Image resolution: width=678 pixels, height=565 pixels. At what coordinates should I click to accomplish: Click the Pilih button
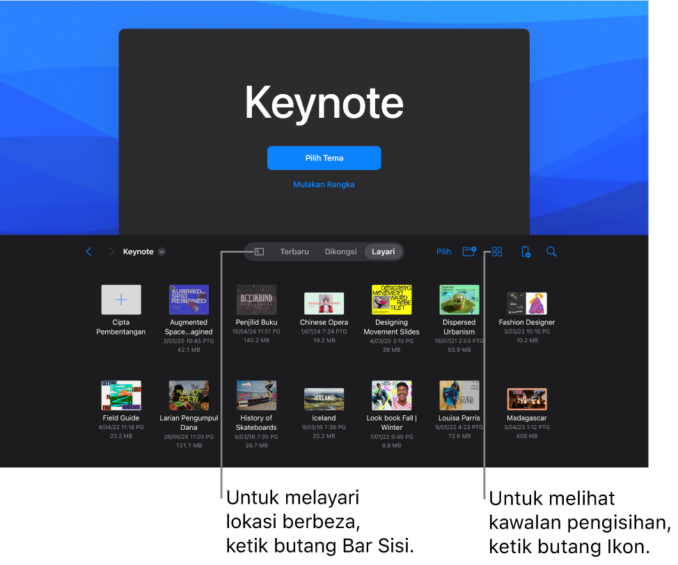(x=443, y=251)
